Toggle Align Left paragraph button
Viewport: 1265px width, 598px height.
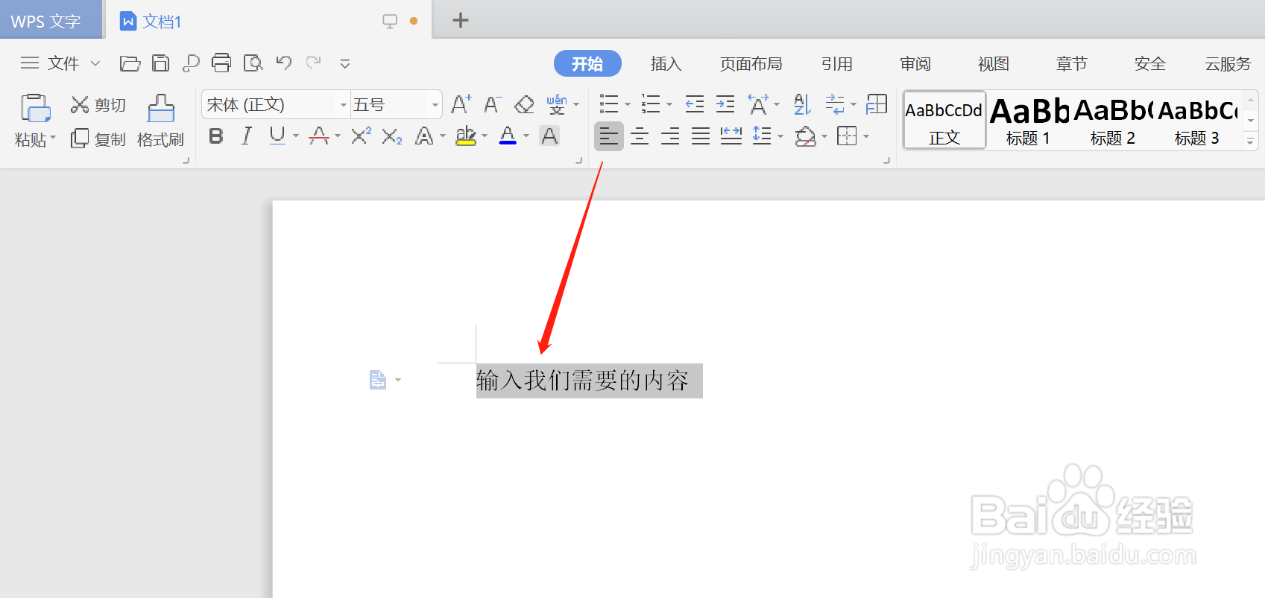[609, 136]
